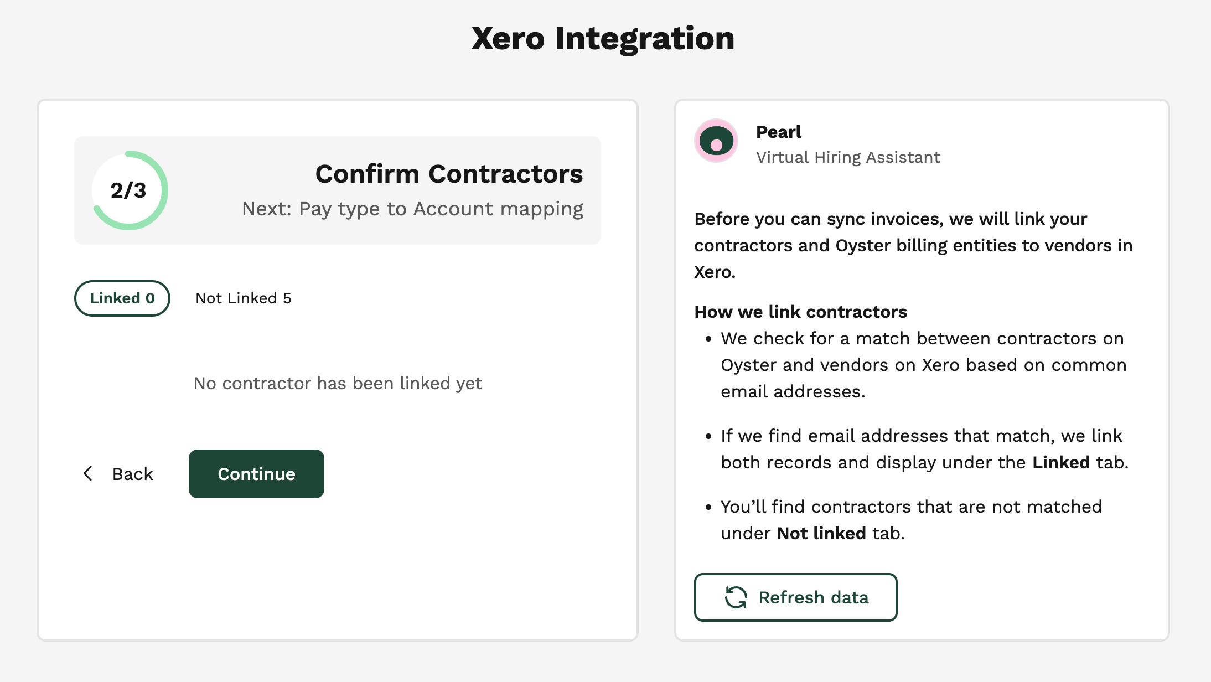The image size is (1211, 682).
Task: Click the back chevron arrow icon
Action: 88,473
